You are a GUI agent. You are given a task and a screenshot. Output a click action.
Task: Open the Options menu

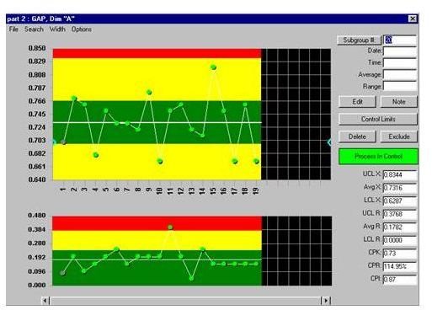82,29
